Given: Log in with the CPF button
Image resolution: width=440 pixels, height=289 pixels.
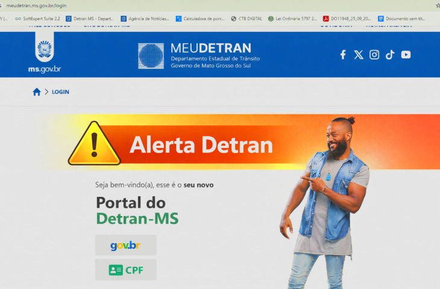Looking at the screenshot, I should tap(126, 270).
